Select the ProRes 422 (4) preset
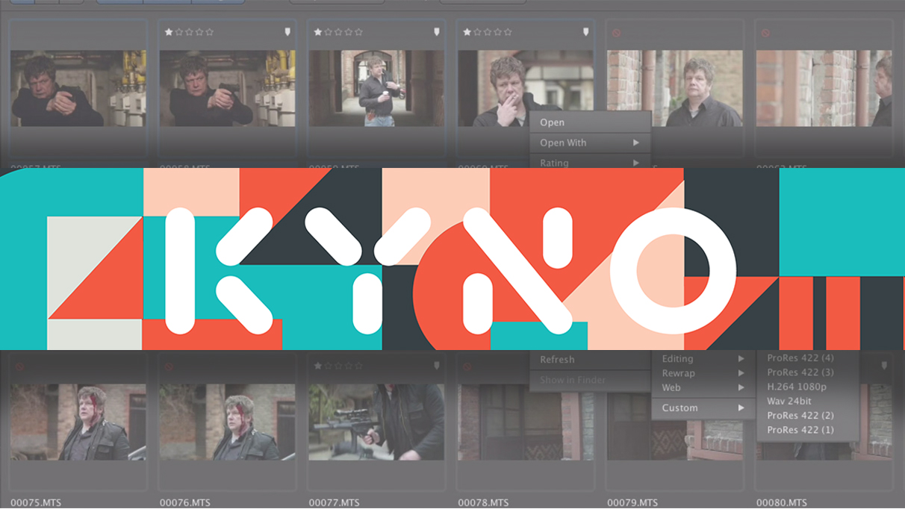The width and height of the screenshot is (905, 509). [800, 358]
